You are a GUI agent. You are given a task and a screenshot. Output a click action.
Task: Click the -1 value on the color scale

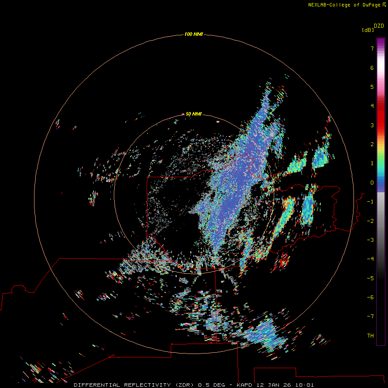(x=370, y=202)
